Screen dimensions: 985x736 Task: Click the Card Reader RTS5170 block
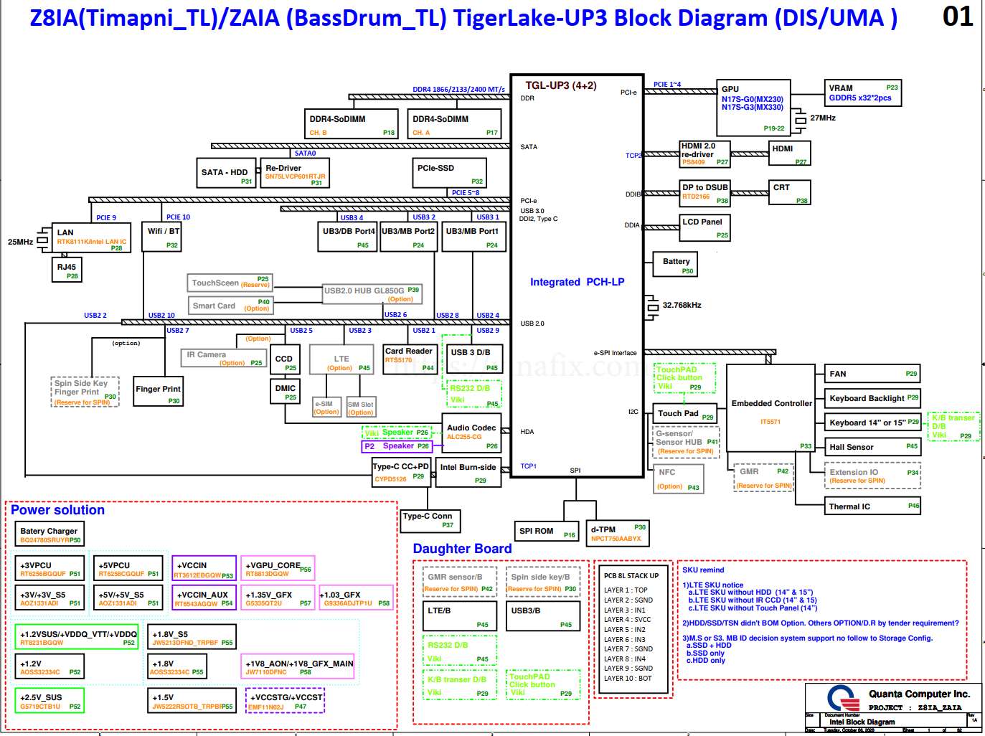[410, 359]
